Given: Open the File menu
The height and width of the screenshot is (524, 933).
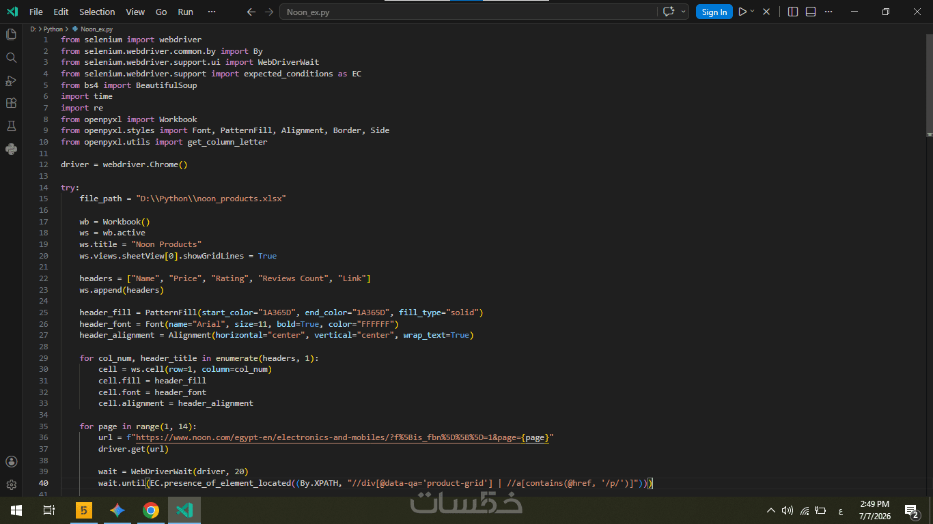Looking at the screenshot, I should 36,12.
